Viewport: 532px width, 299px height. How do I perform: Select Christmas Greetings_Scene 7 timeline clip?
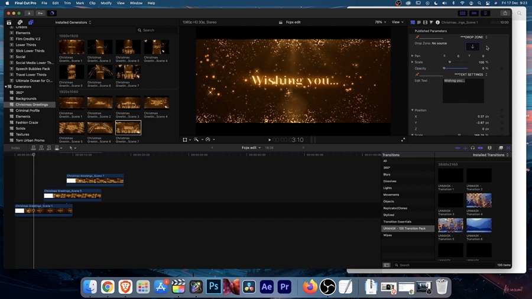point(95,179)
